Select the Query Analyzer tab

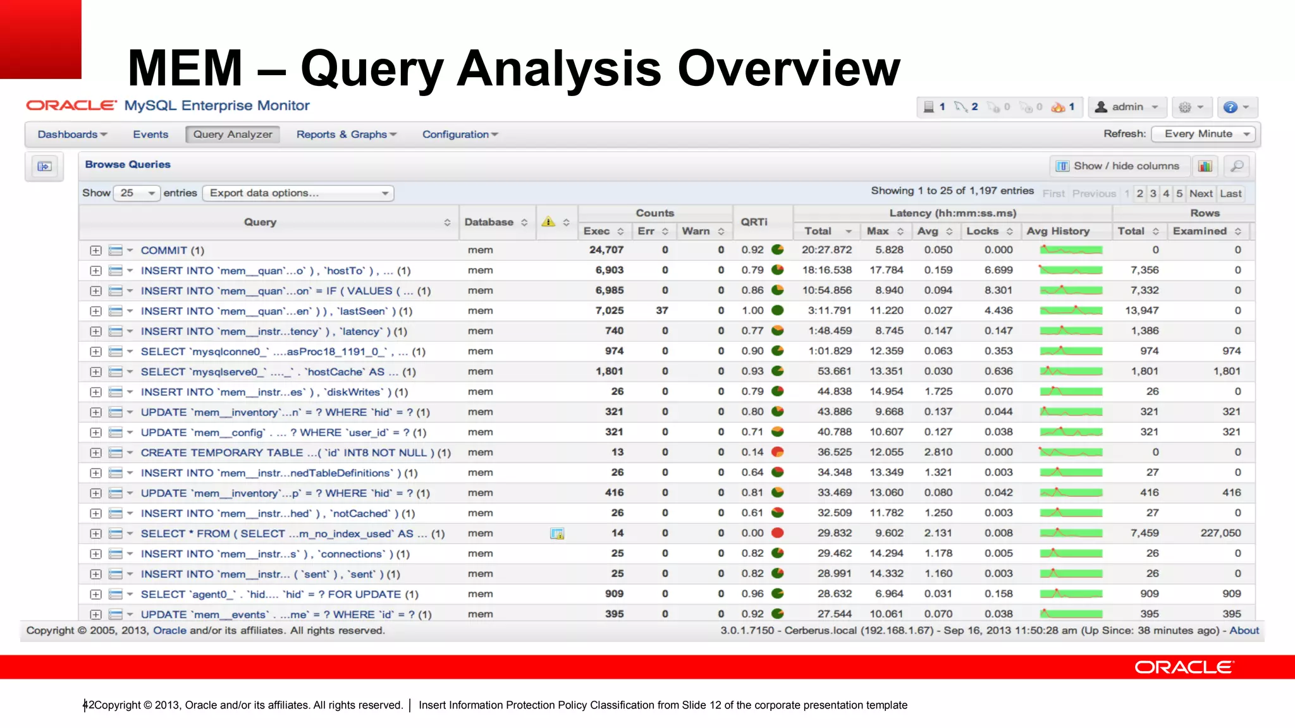coord(233,135)
